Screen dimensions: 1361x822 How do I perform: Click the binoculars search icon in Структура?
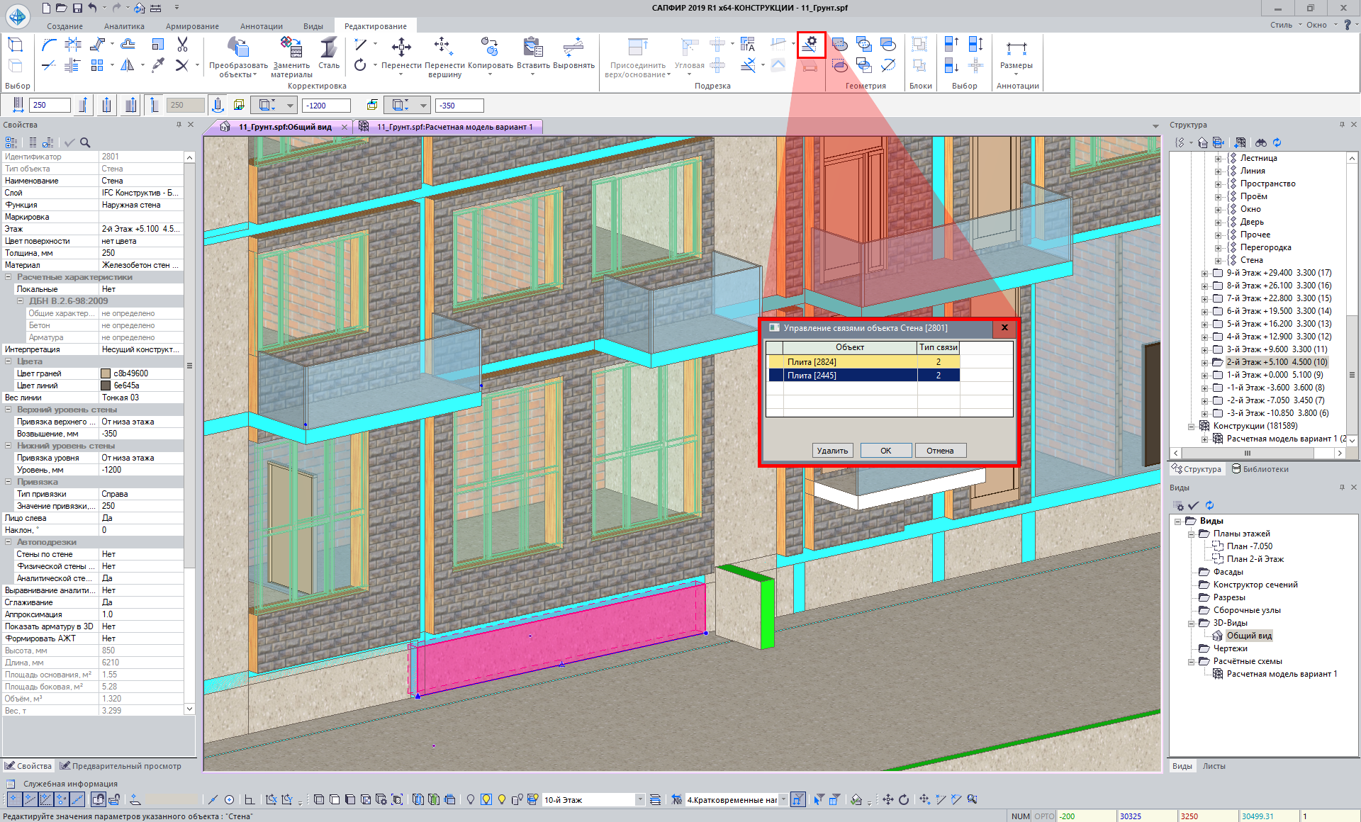pyautogui.click(x=1261, y=142)
